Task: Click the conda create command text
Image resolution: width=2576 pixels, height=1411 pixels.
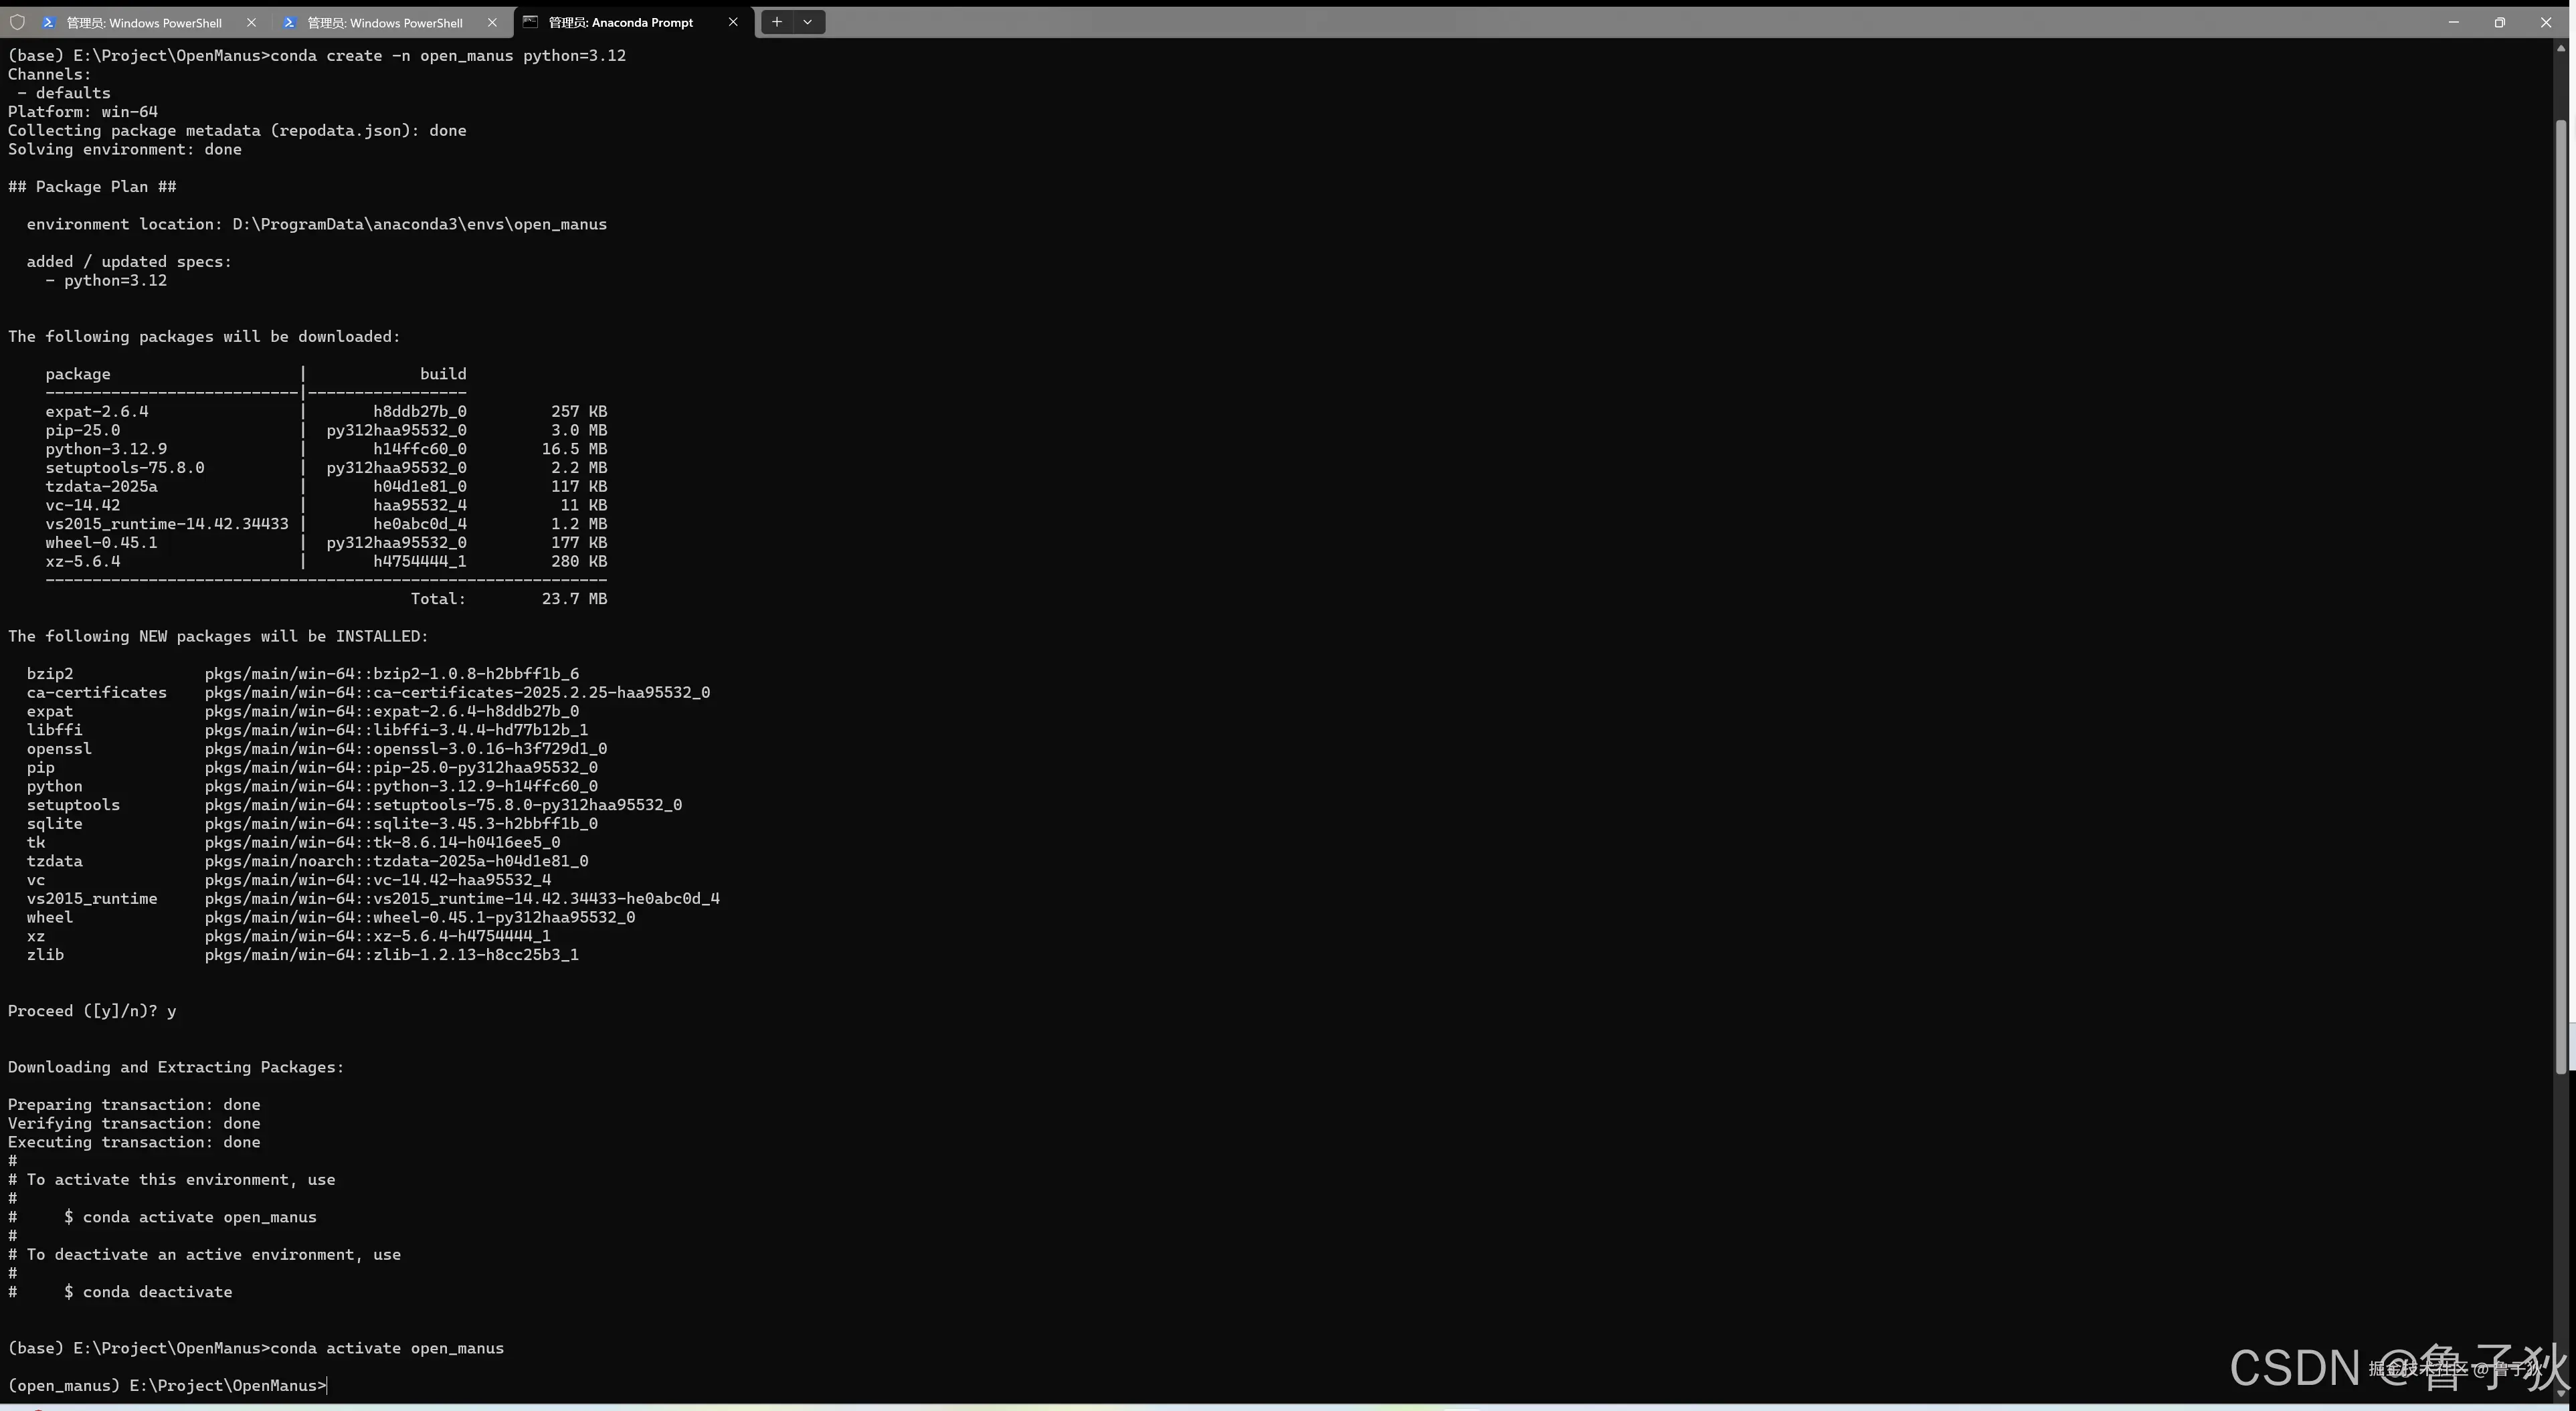Action: coord(448,56)
